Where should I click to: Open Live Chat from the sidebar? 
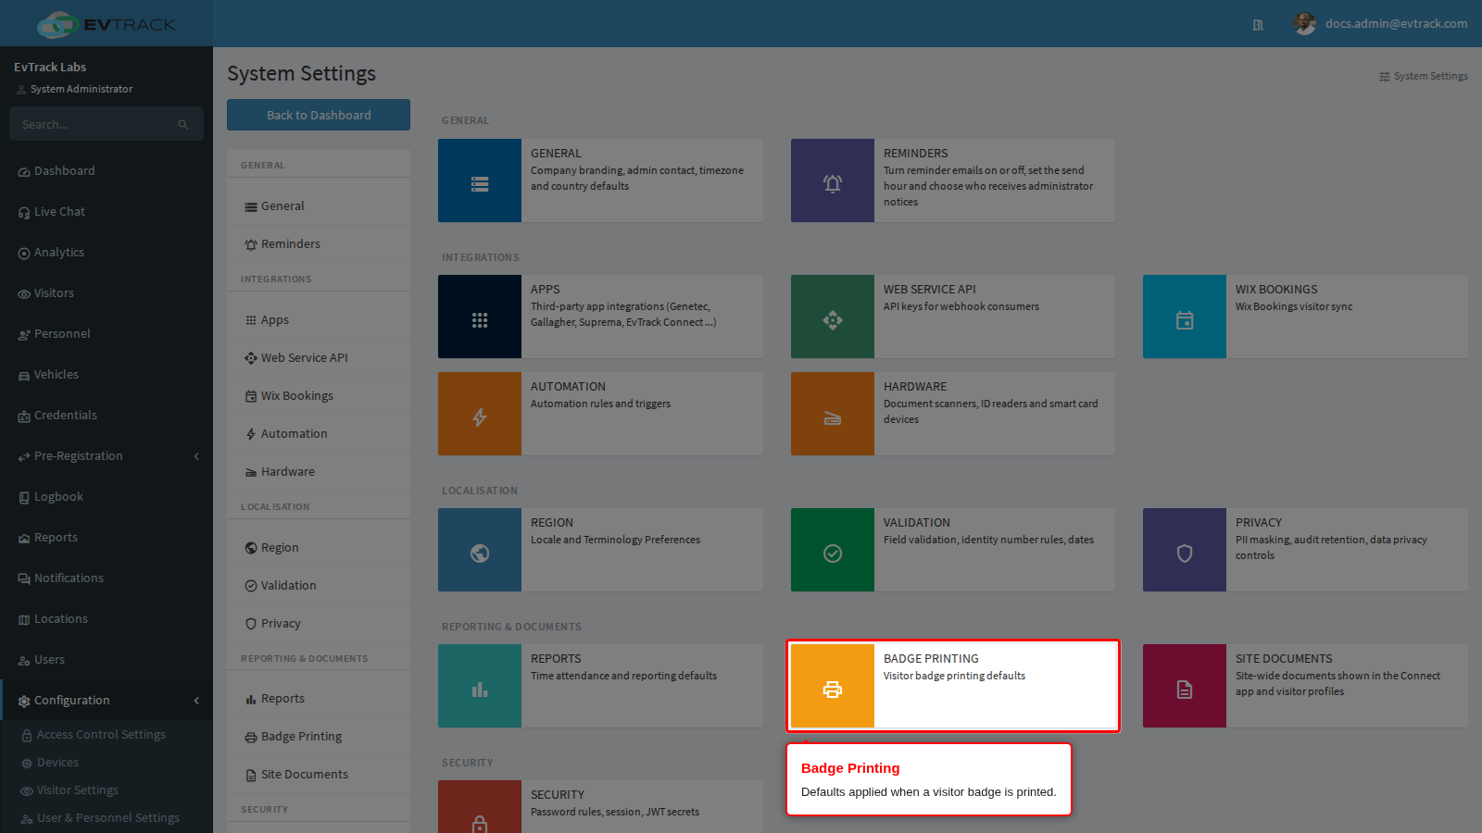point(107,212)
